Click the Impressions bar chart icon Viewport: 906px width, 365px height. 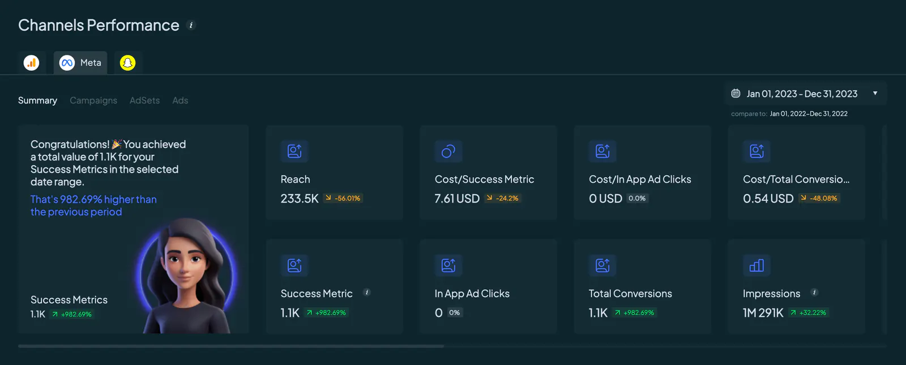(x=757, y=265)
